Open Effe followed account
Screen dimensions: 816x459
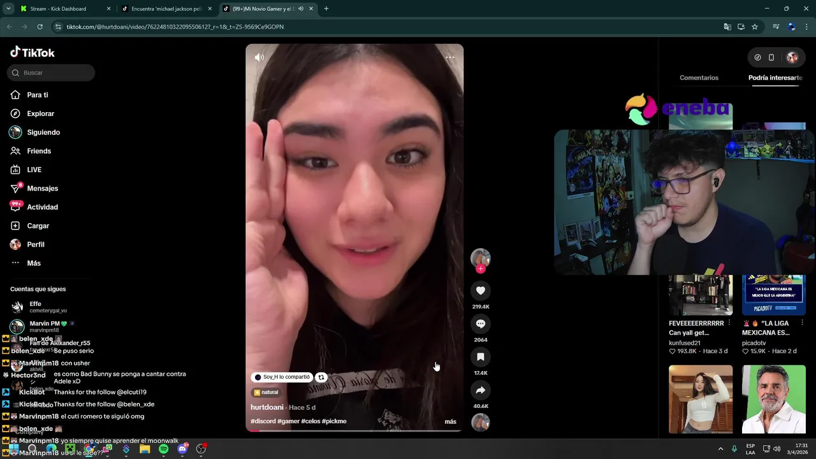coord(38,307)
